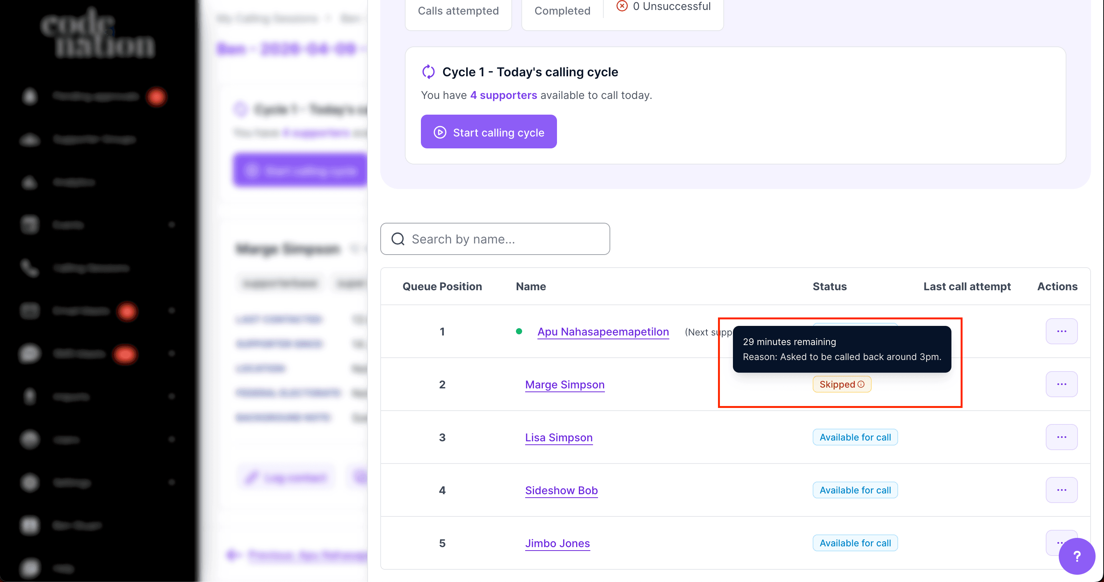Click the phone icon in blurred sidebar
The height and width of the screenshot is (582, 1104).
(x=29, y=268)
